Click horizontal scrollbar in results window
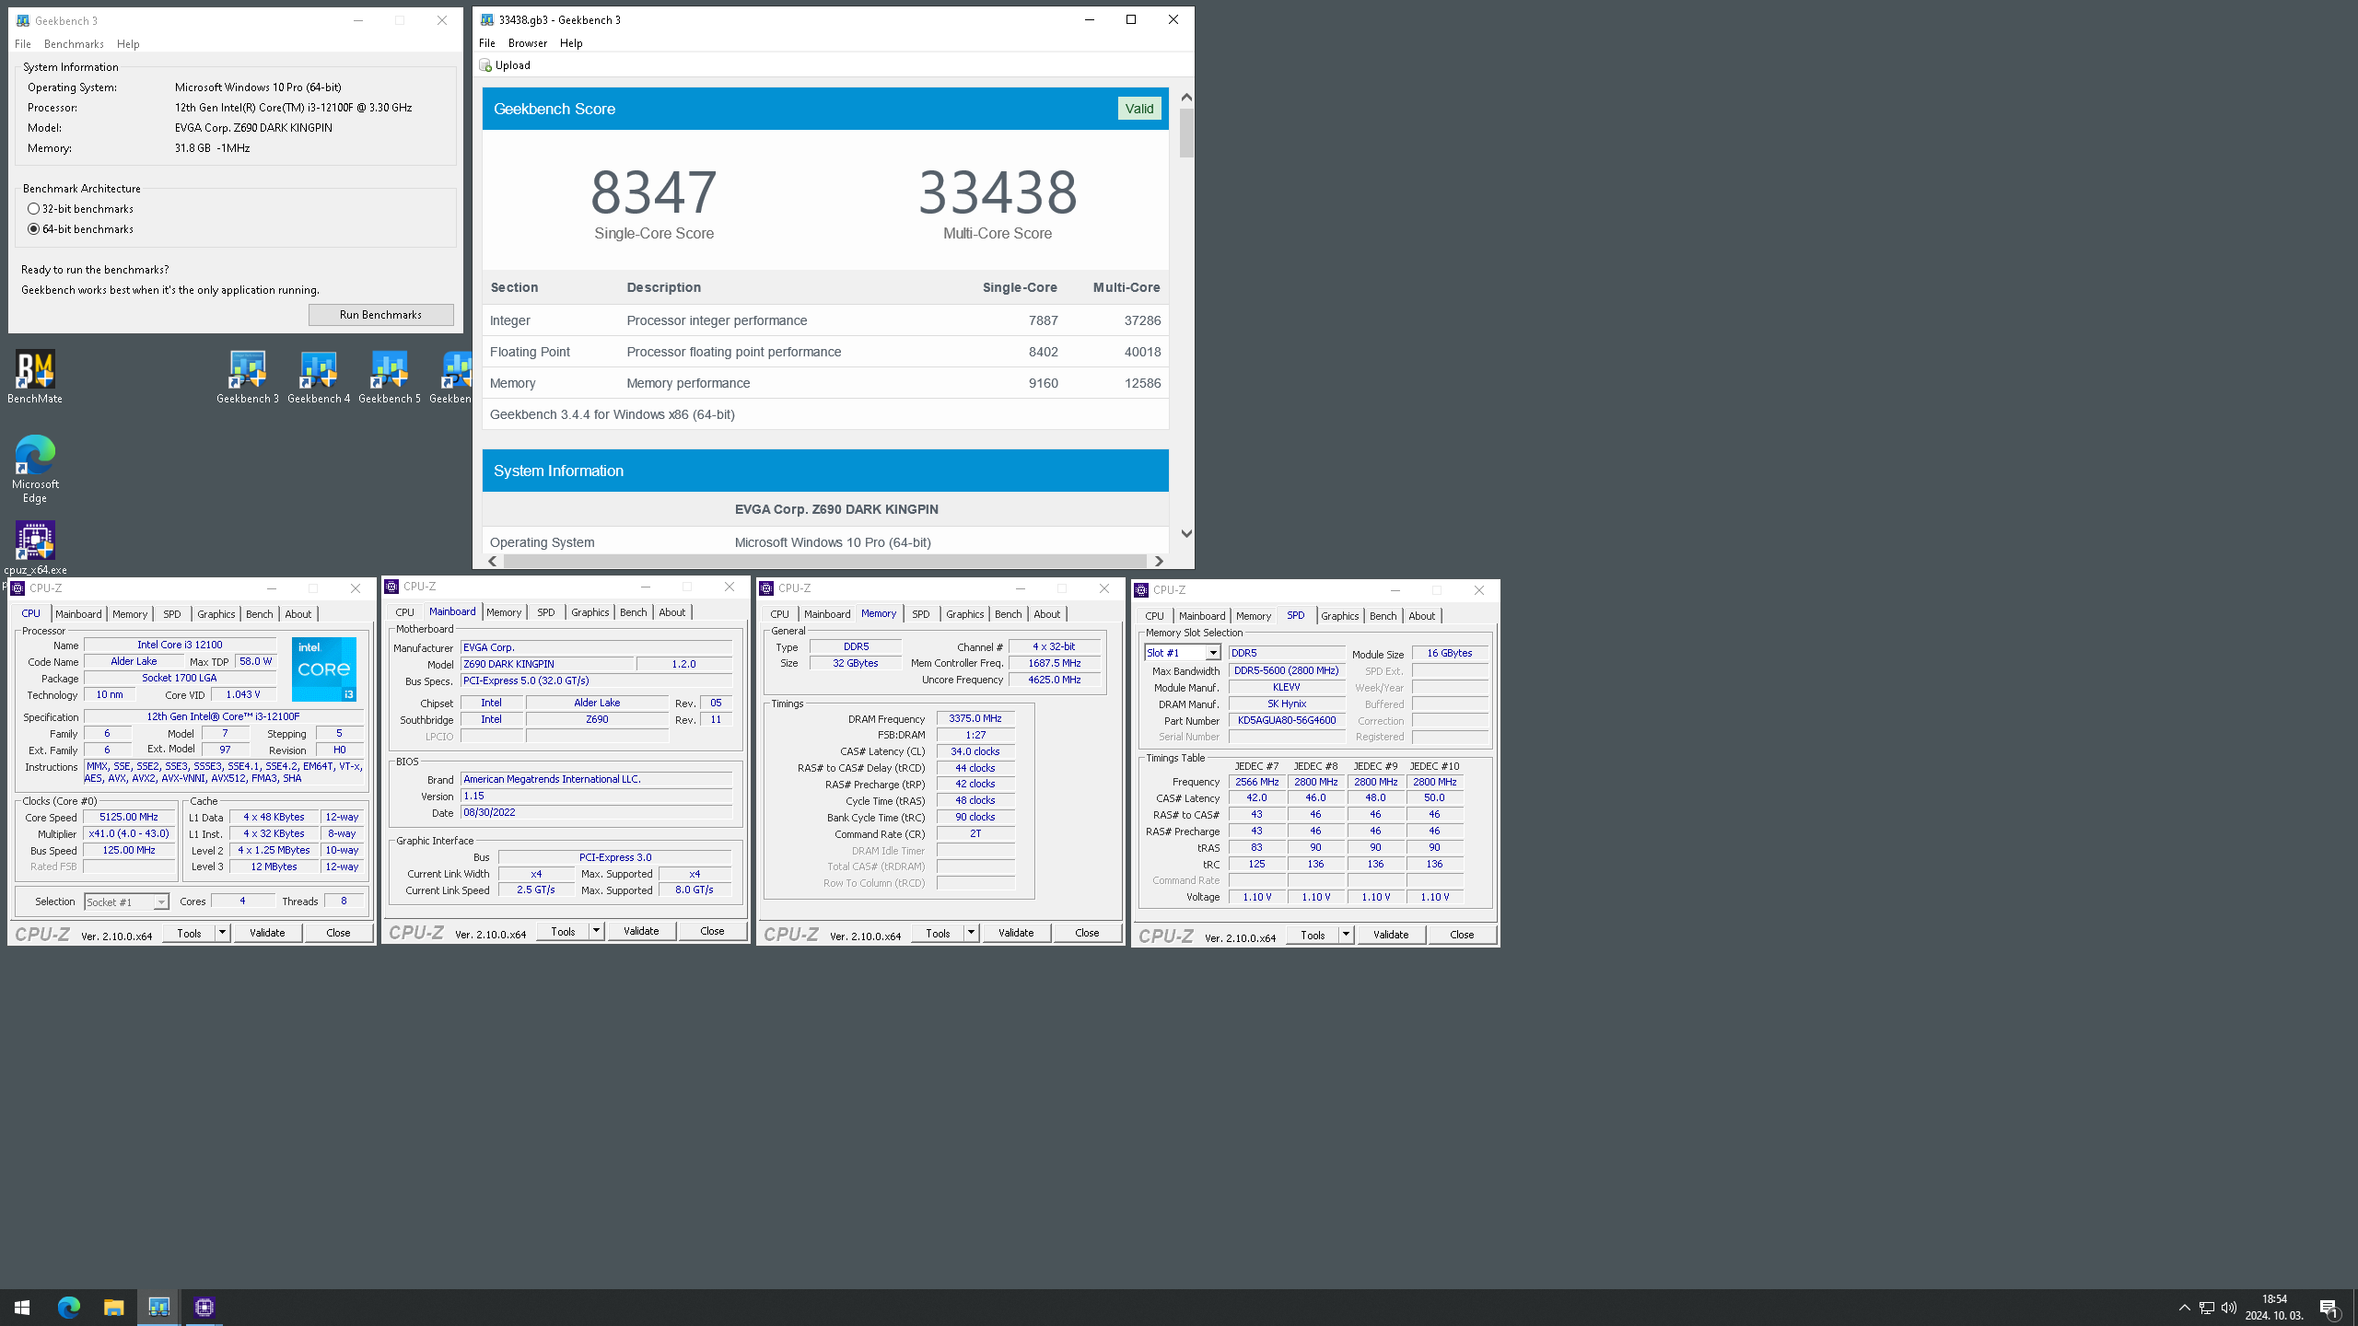The height and width of the screenshot is (1326, 2358). coord(824,561)
